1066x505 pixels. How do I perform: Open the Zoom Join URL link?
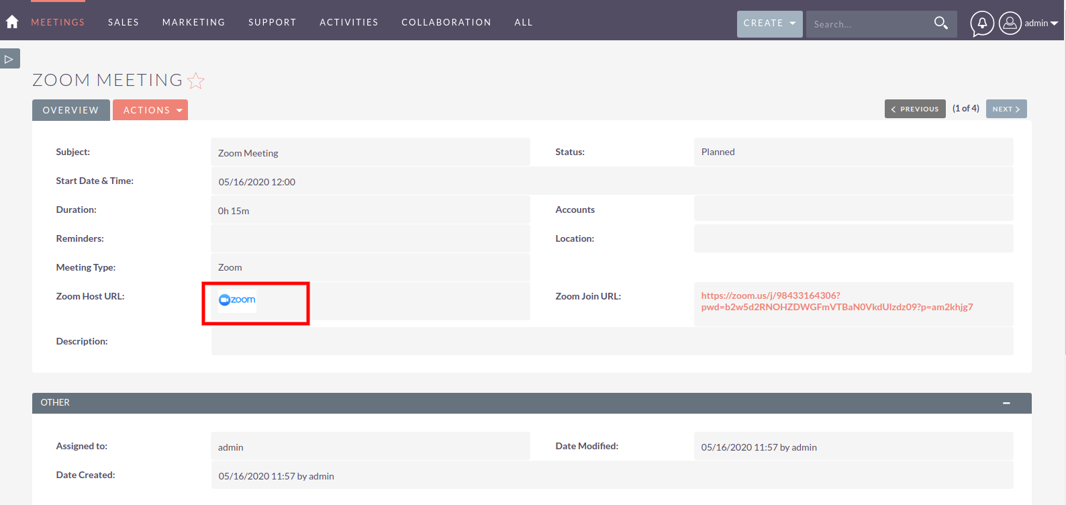[x=837, y=302]
